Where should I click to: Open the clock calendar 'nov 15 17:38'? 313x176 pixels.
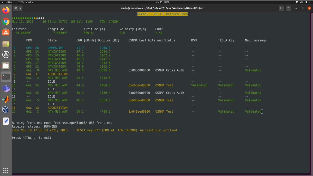(162, 2)
